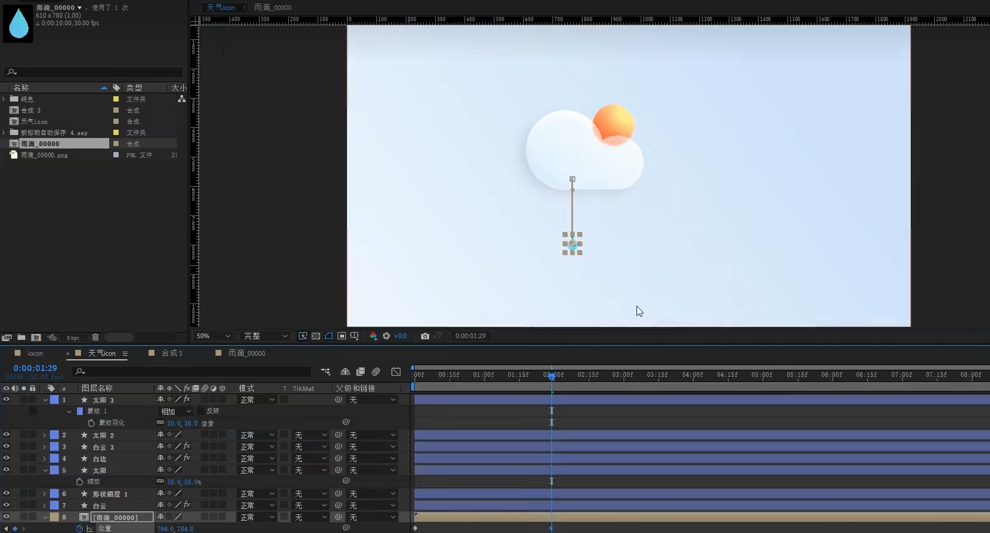Open the 50% magnification dropdown
The image size is (990, 533).
tap(213, 336)
